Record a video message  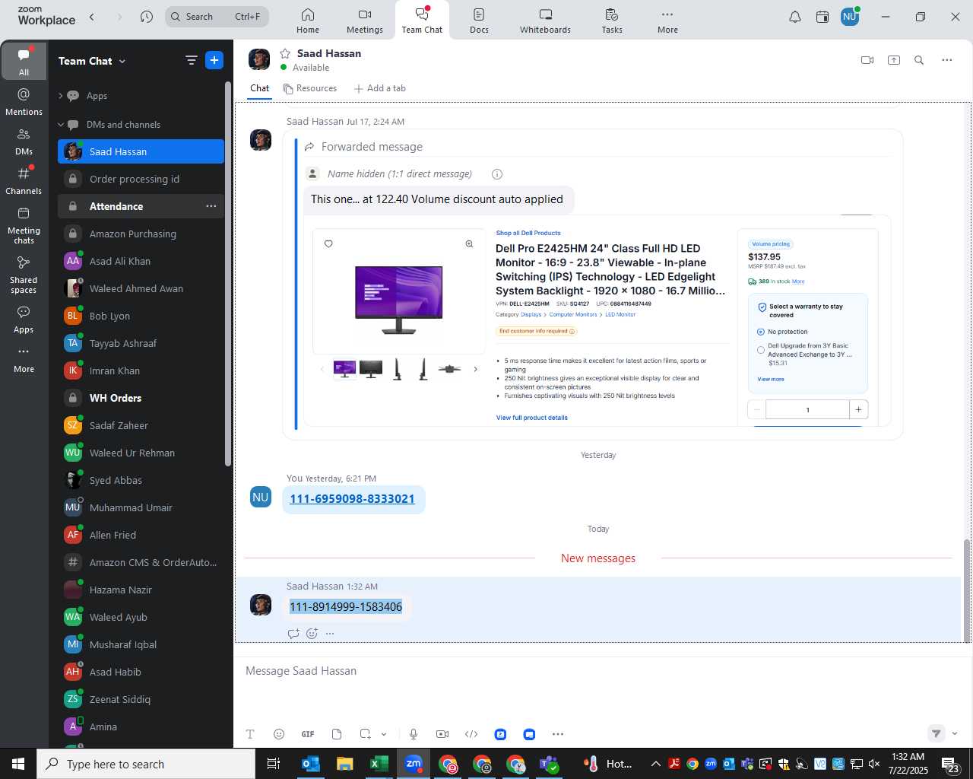point(442,734)
